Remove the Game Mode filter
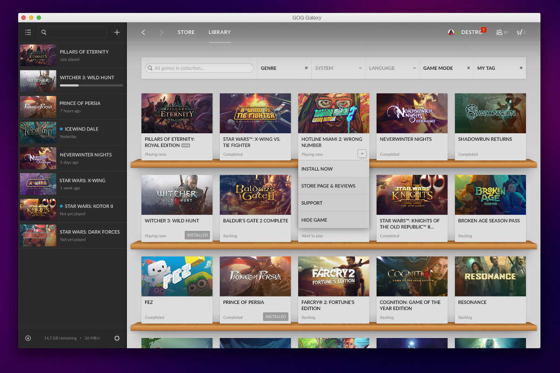 tap(469, 68)
